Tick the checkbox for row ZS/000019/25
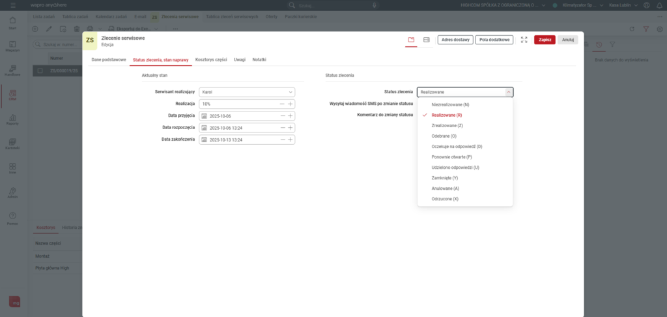 pos(40,70)
